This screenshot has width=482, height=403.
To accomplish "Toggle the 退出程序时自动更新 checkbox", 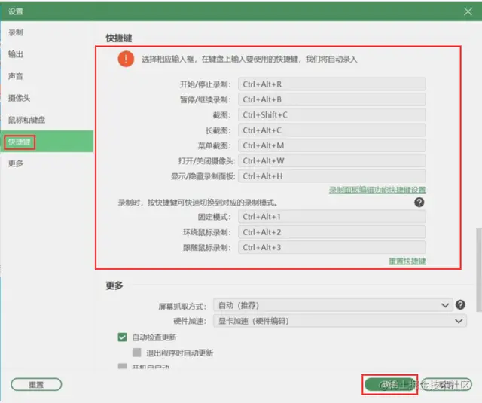I will (x=137, y=353).
